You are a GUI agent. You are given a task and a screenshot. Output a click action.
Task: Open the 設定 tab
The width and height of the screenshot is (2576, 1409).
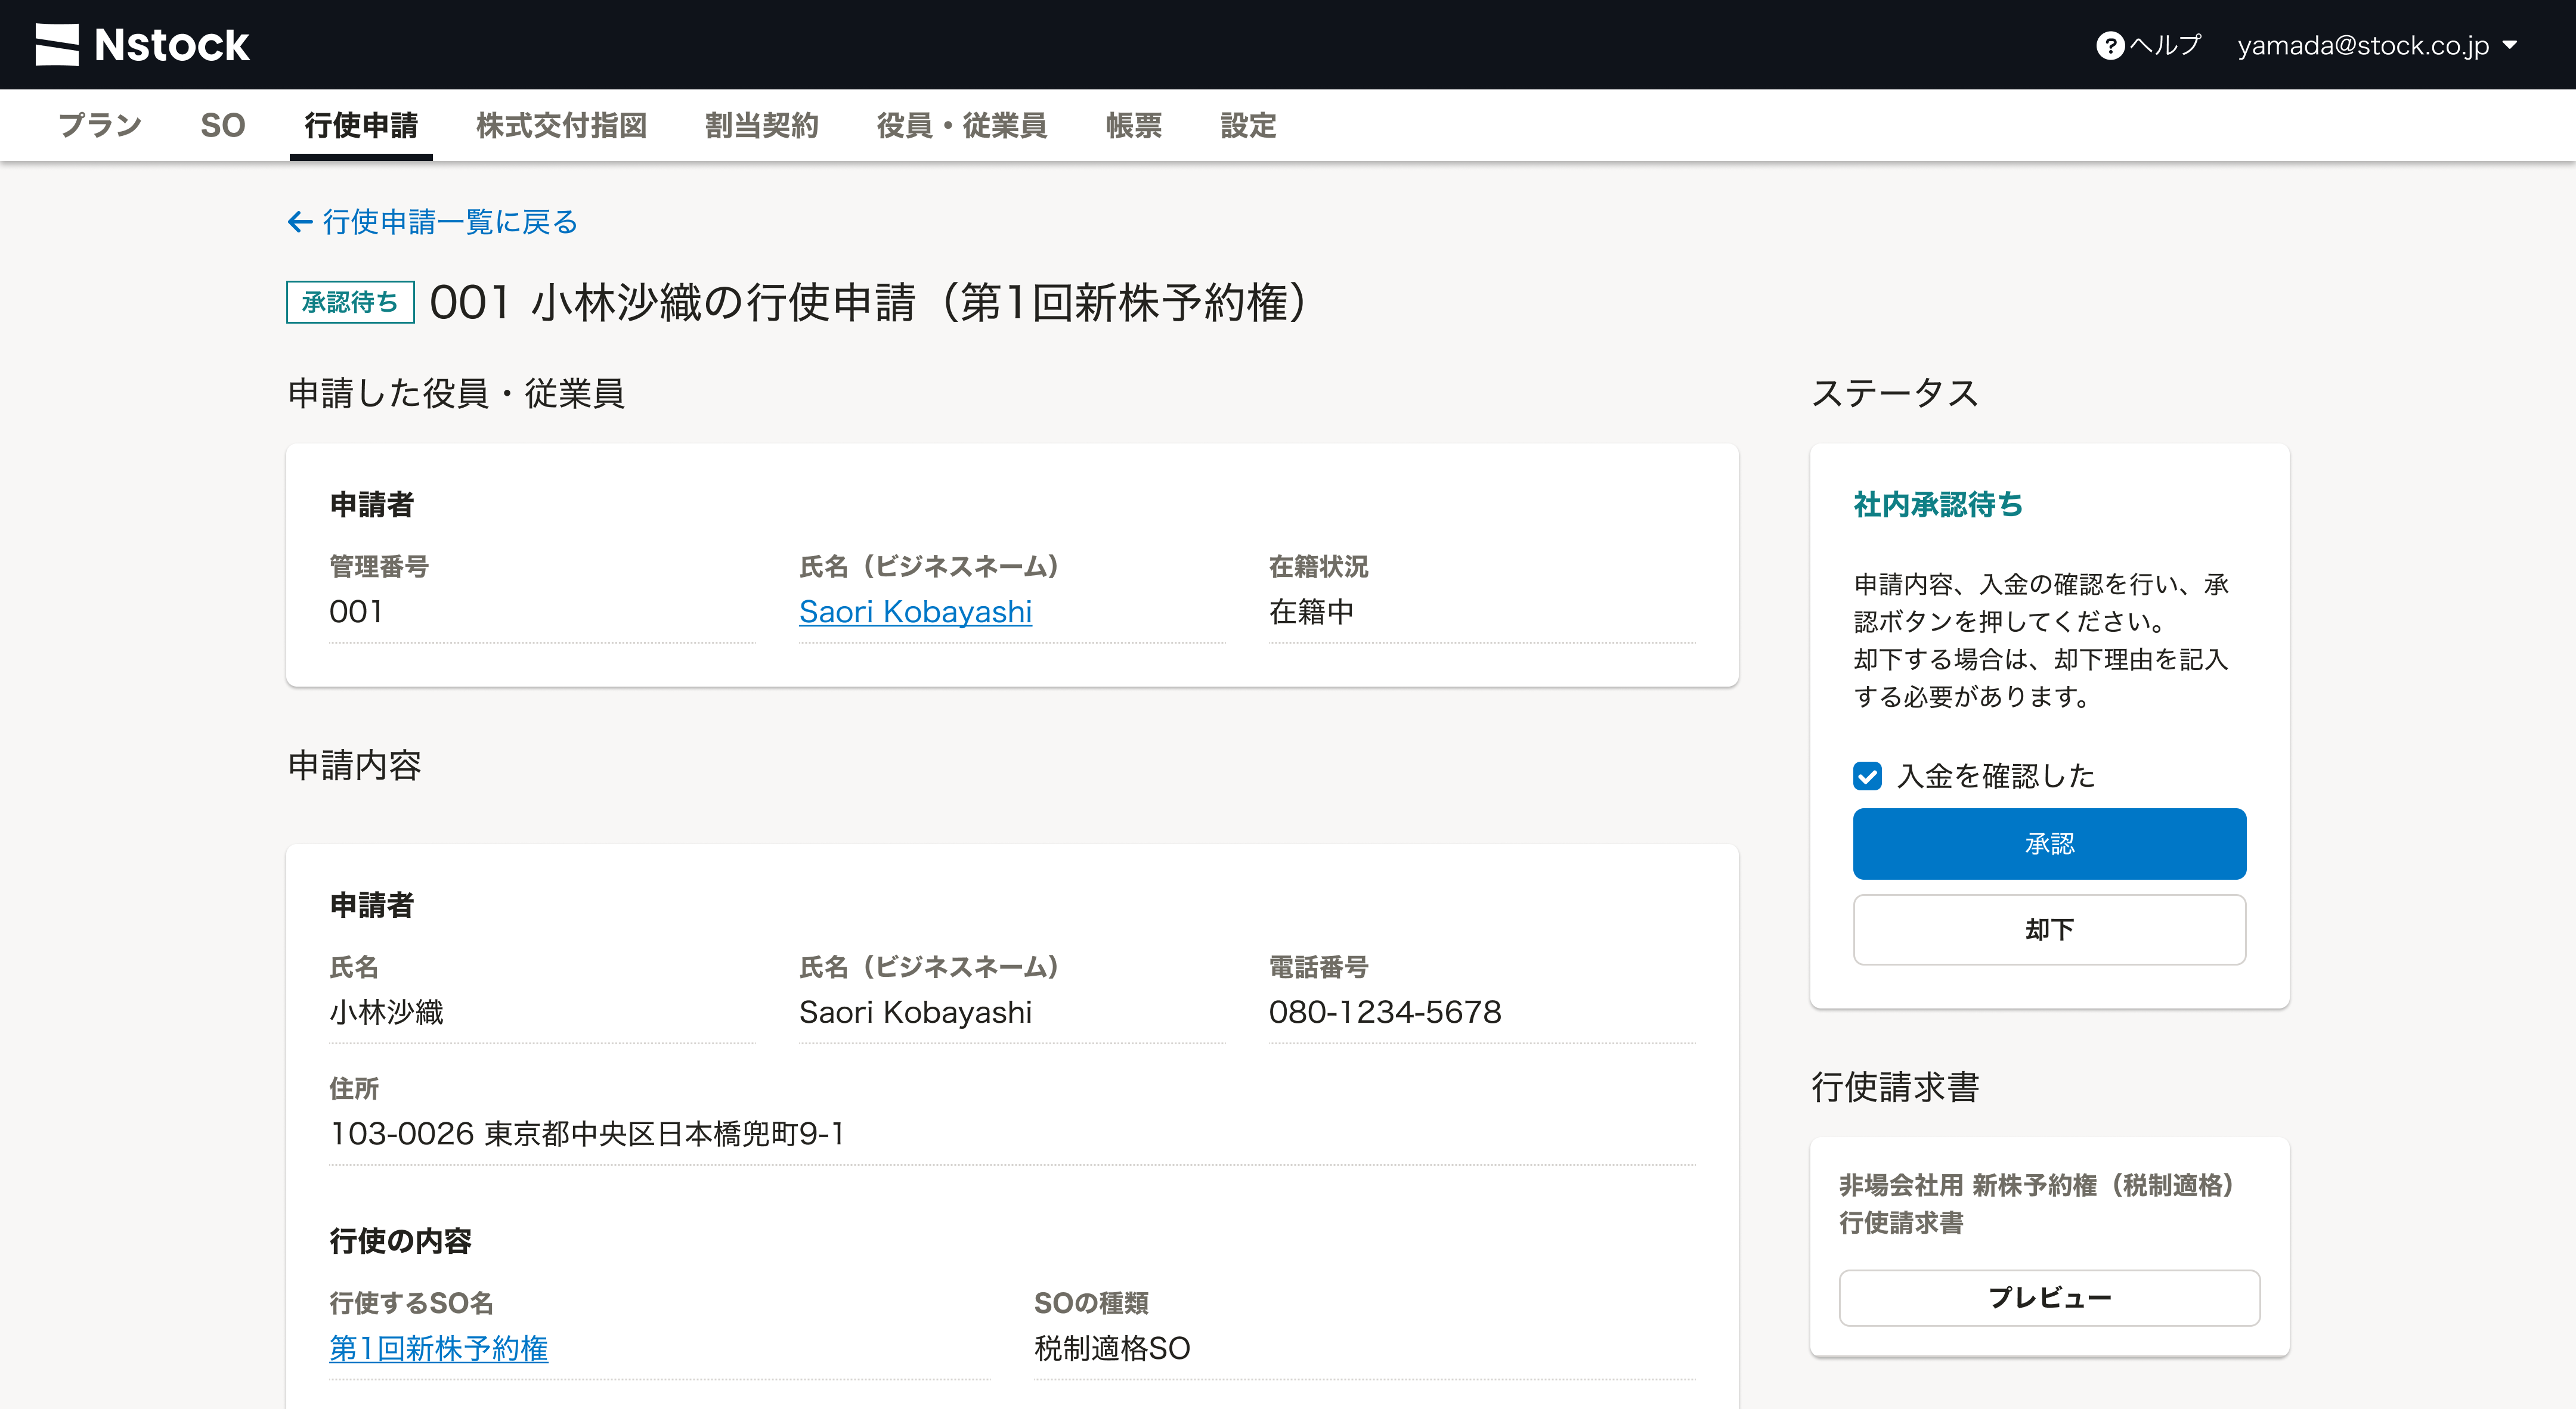[x=1248, y=126]
